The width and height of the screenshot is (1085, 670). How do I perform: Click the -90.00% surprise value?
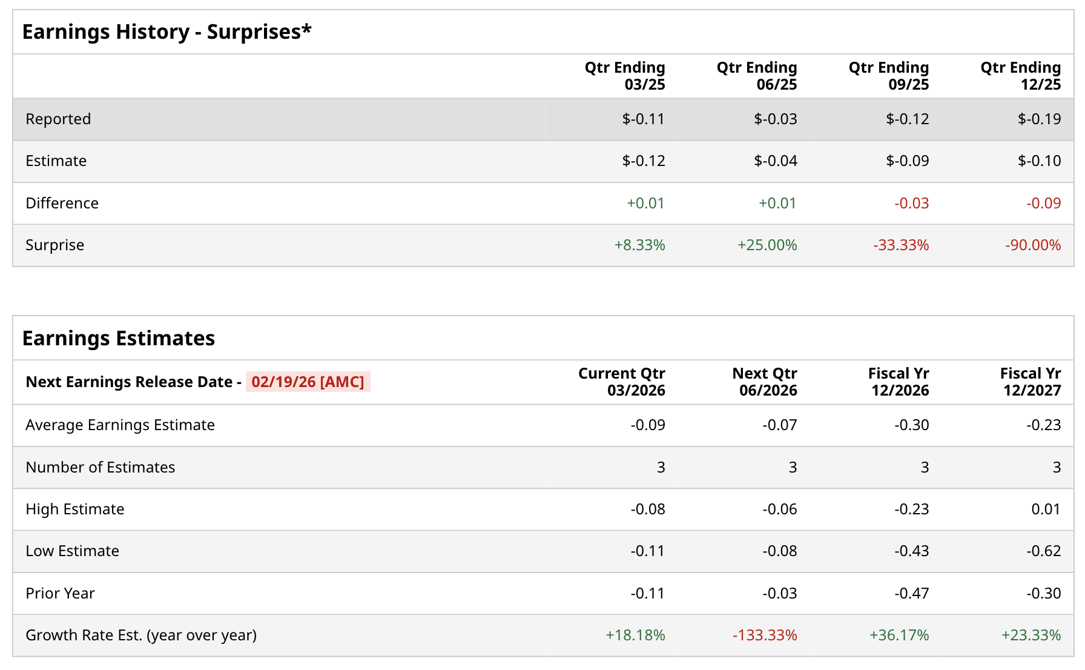[1033, 245]
